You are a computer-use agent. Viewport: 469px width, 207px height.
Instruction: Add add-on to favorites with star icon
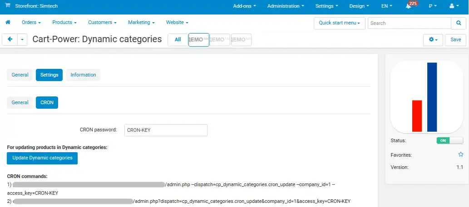[x=461, y=154]
